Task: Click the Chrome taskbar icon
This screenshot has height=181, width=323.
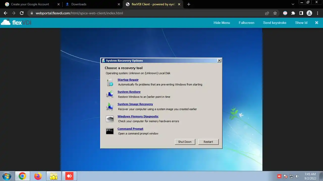Action: click(x=22, y=176)
